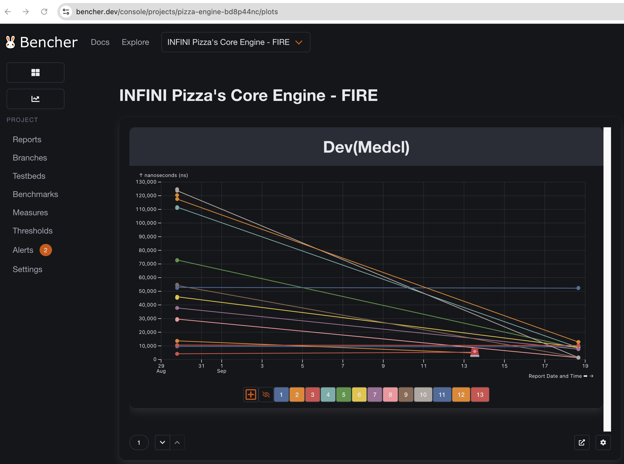Open plot settings gear icon
The width and height of the screenshot is (624, 464).
(603, 443)
